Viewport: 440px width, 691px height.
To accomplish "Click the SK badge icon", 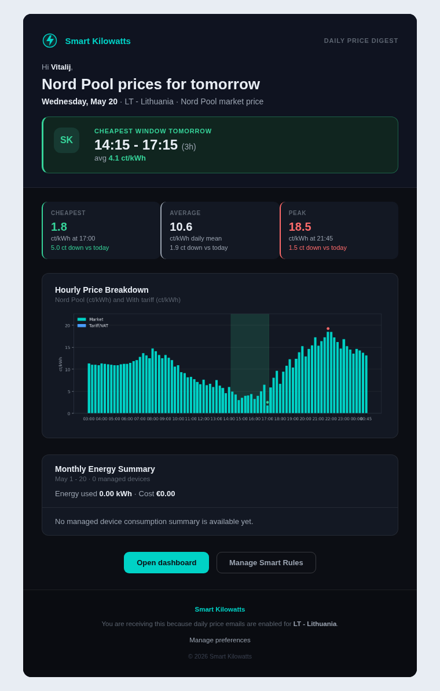I will click(x=67, y=140).
